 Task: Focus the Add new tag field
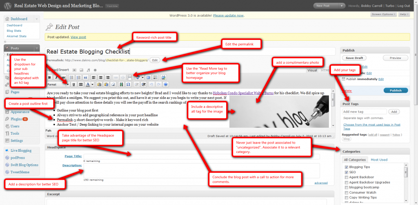click(x=365, y=112)
